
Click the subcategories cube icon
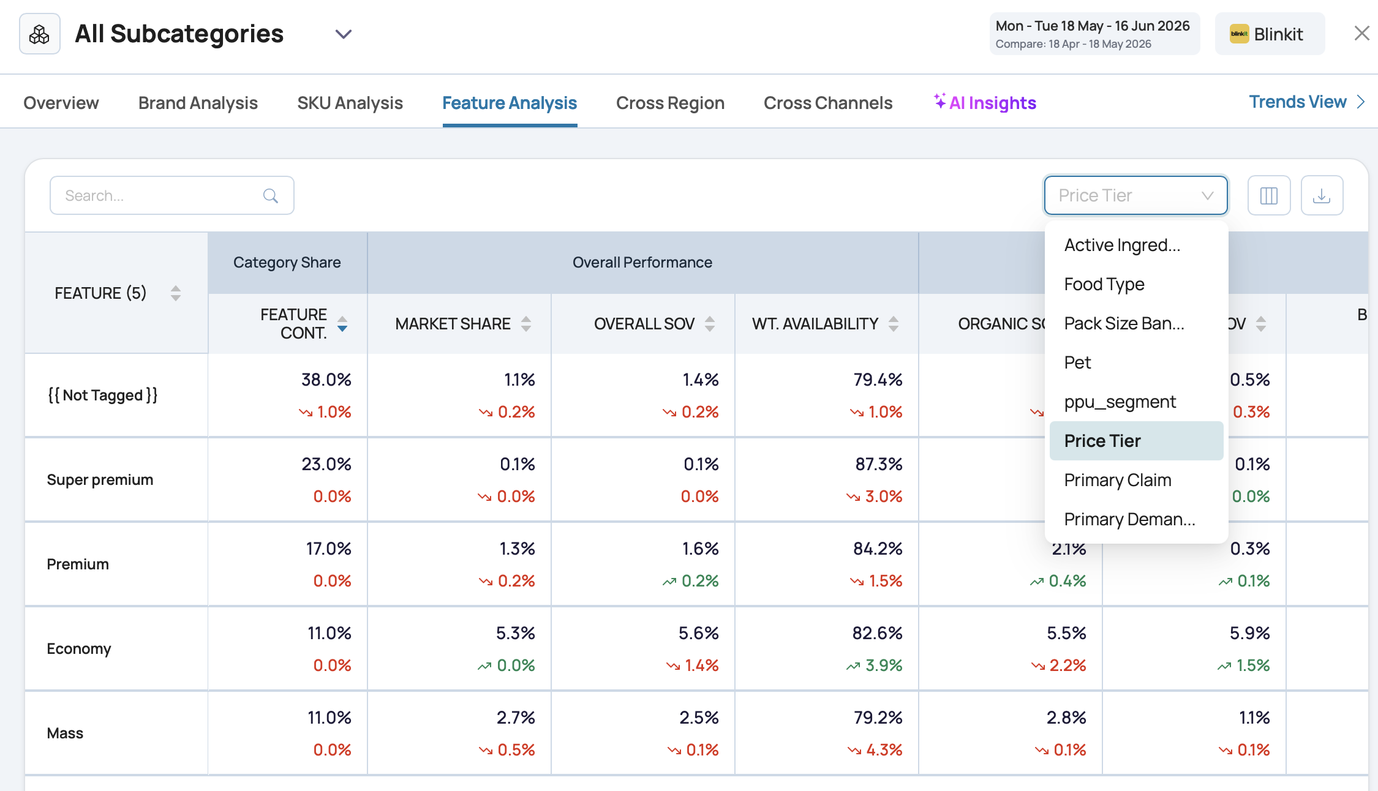click(x=40, y=34)
